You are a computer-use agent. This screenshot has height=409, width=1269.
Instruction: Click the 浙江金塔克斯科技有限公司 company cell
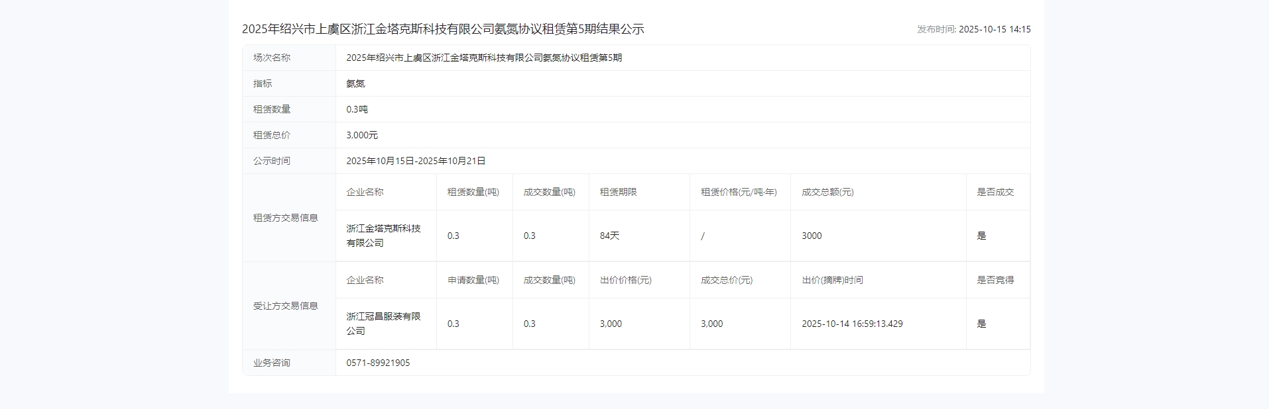(x=383, y=236)
